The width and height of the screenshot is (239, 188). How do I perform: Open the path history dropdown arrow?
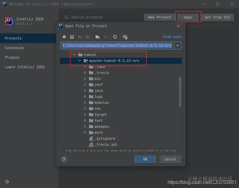click(177, 46)
